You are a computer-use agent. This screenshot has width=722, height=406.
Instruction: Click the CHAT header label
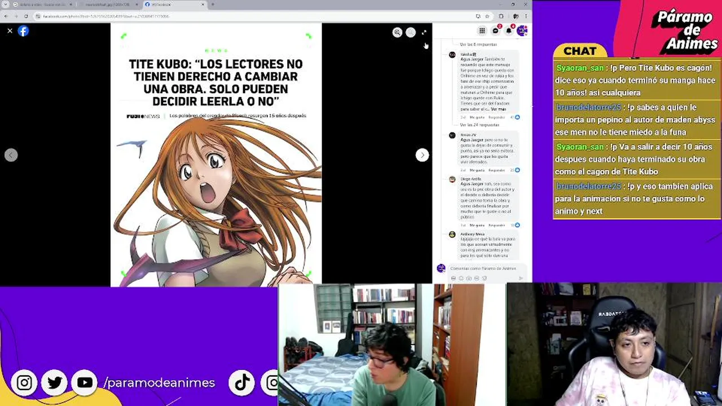[580, 51]
